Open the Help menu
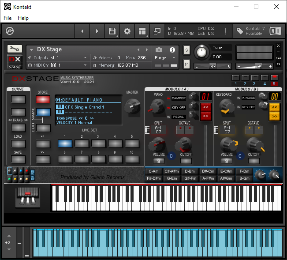The image size is (287, 260). (23, 18)
